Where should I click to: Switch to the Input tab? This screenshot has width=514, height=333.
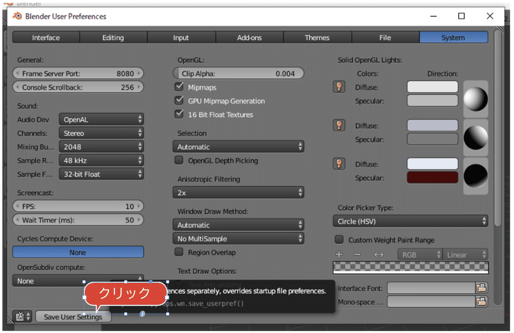[181, 37]
